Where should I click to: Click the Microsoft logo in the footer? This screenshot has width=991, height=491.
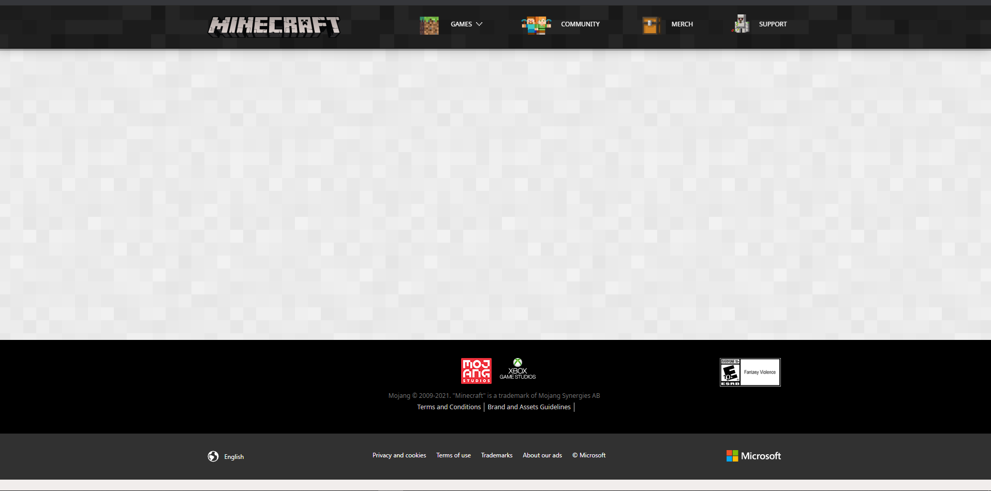point(753,456)
